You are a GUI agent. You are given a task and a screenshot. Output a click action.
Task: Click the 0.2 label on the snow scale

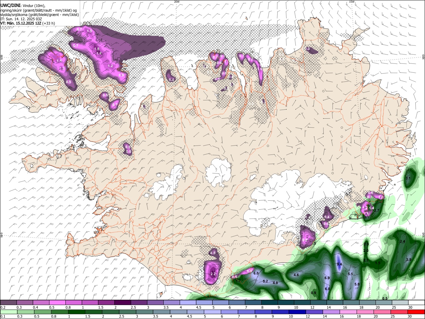coord(3,307)
